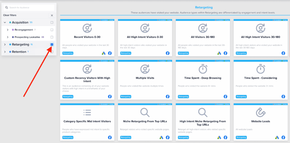Click magnet icon on Website Leads card
The height and width of the screenshot is (143, 290).
pyautogui.click(x=260, y=112)
